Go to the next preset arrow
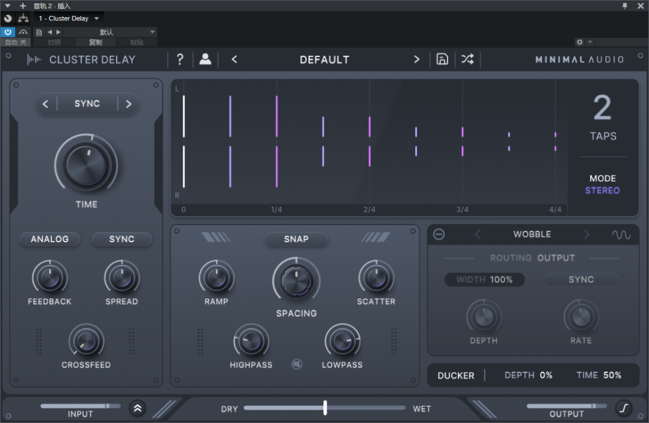Viewport: 649px width, 423px height. pyautogui.click(x=416, y=60)
